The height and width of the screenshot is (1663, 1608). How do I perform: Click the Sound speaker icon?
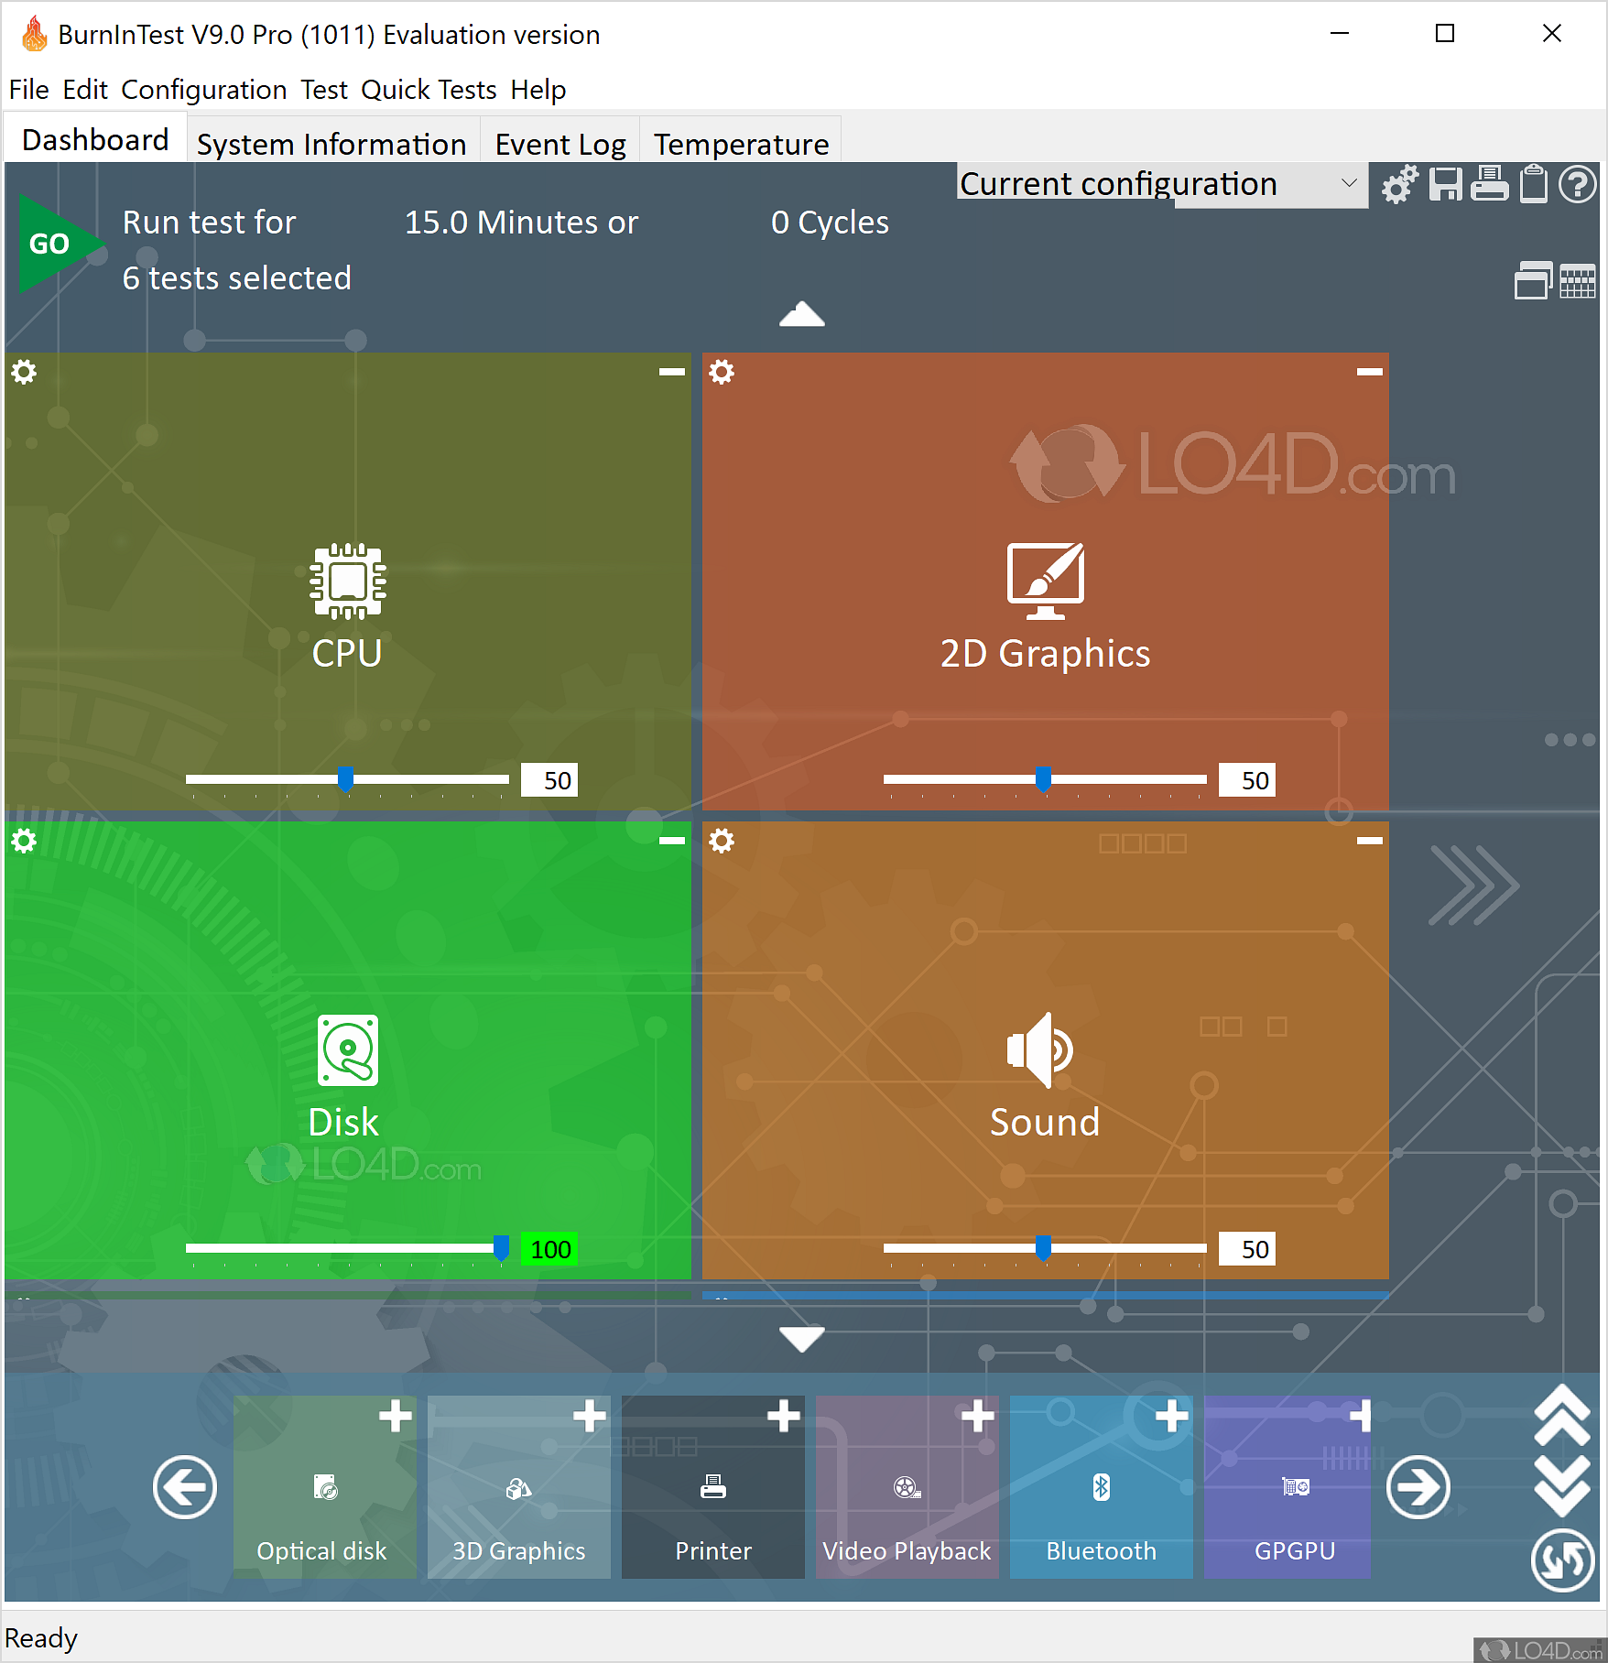click(x=1040, y=1049)
